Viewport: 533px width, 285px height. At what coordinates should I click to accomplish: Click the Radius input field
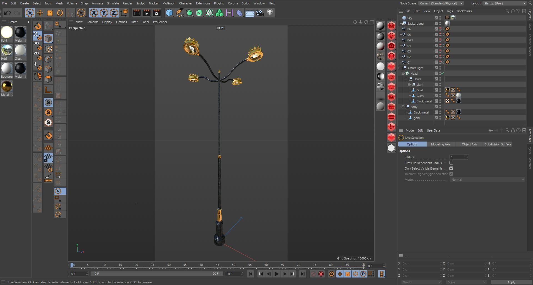click(459, 157)
